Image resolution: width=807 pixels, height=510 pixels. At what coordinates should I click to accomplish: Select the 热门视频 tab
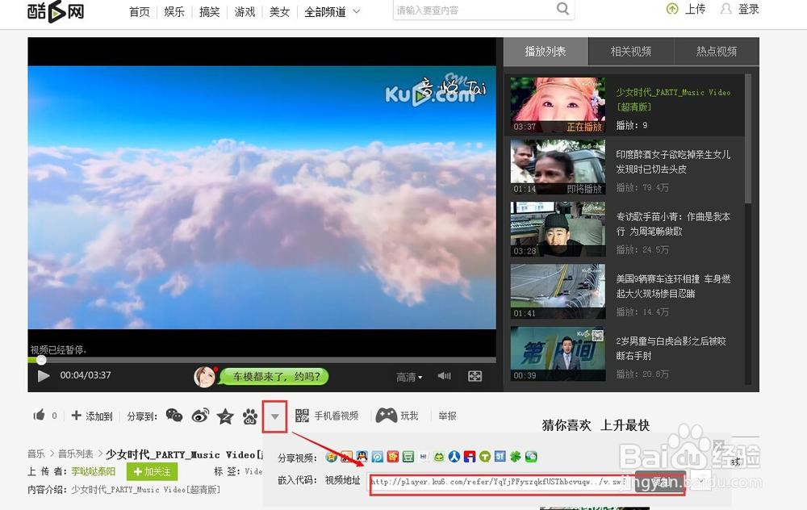pyautogui.click(x=715, y=50)
